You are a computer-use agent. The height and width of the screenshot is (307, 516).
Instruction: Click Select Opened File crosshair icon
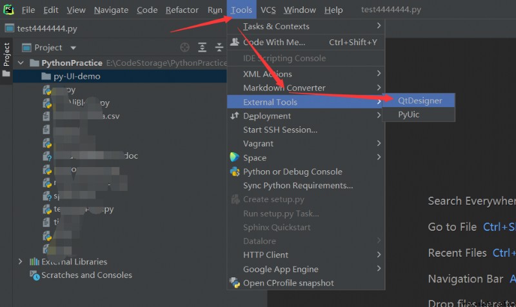(x=184, y=47)
